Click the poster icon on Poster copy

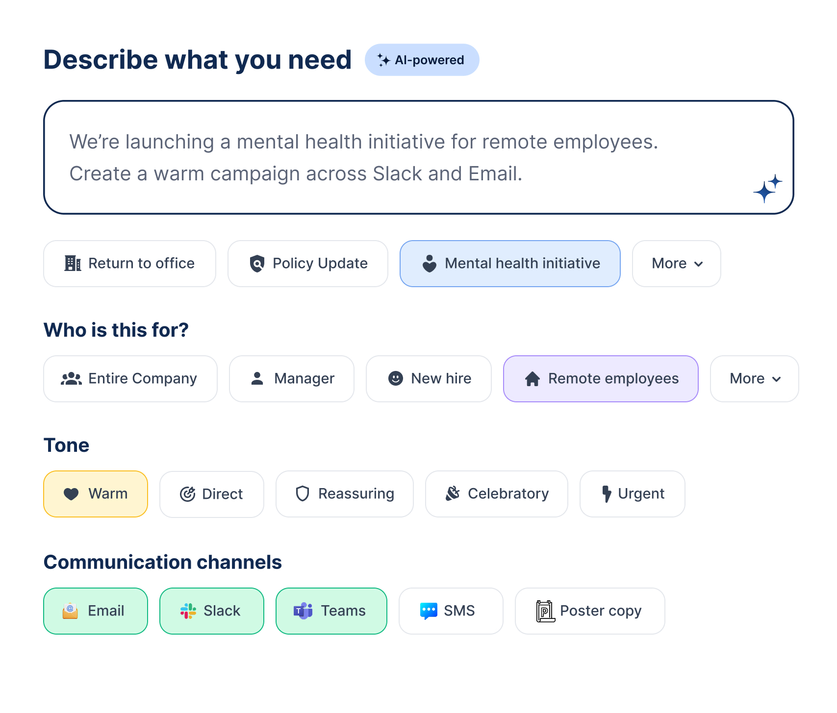click(545, 611)
